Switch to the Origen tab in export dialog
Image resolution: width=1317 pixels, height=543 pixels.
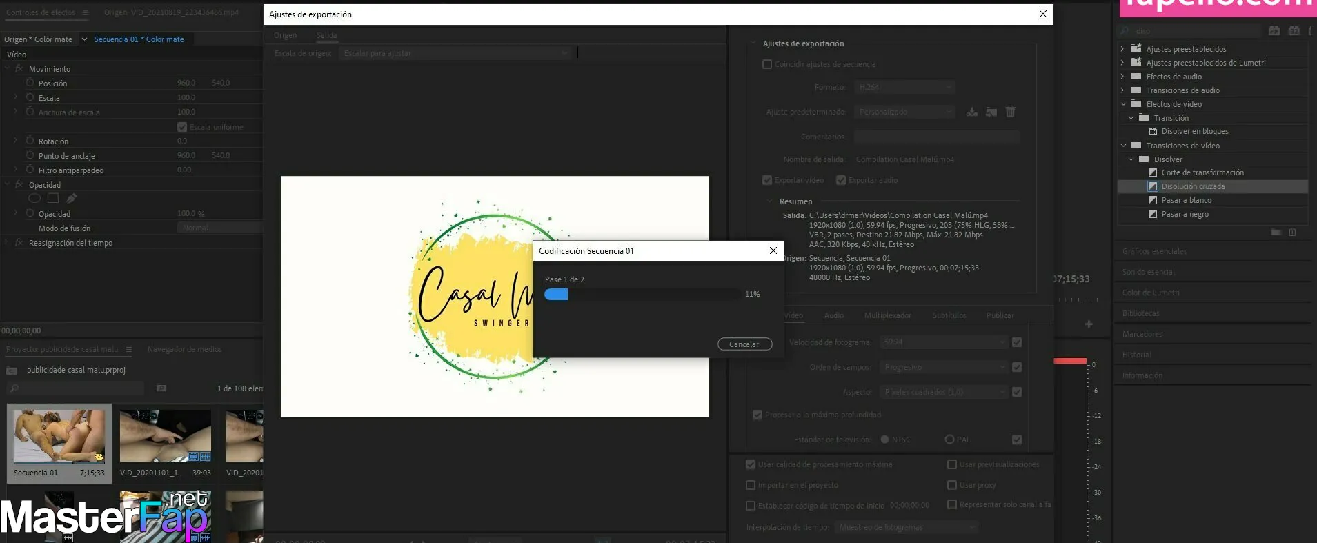click(285, 35)
